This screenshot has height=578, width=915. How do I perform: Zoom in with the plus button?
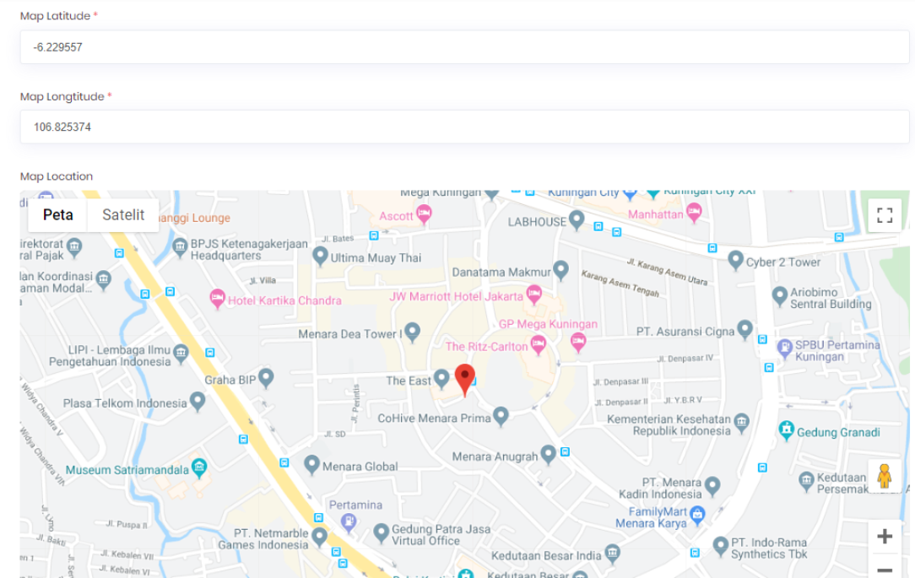[x=885, y=537]
